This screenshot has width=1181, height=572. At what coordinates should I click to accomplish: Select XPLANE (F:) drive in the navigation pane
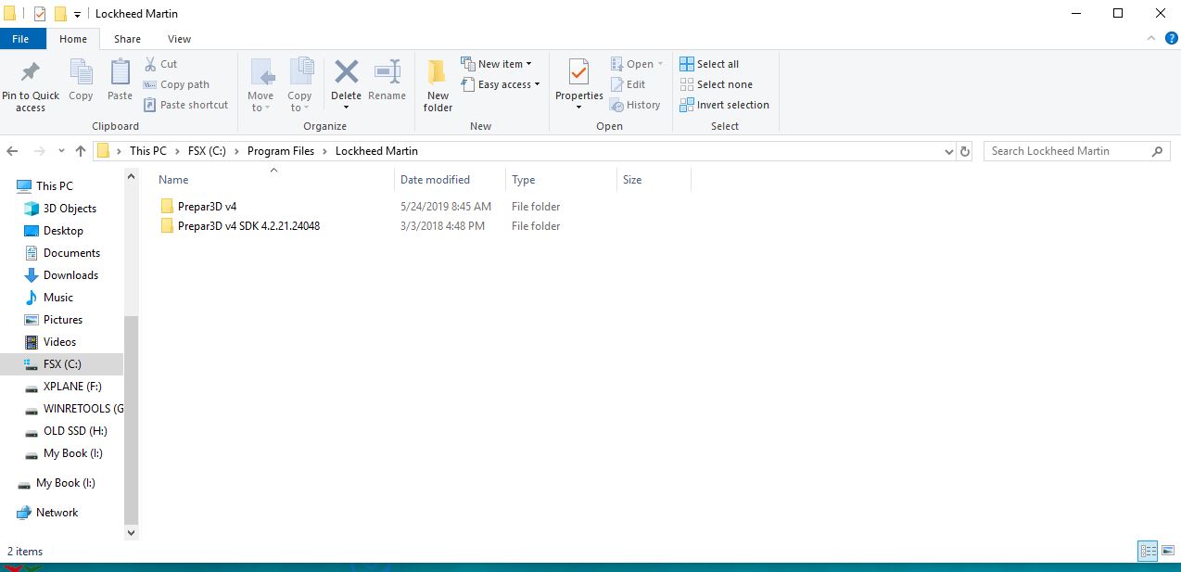point(61,387)
